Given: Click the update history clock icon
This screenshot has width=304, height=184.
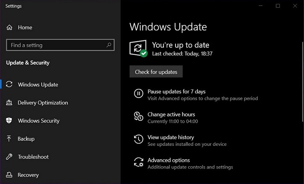Looking at the screenshot, I should tap(139, 139).
